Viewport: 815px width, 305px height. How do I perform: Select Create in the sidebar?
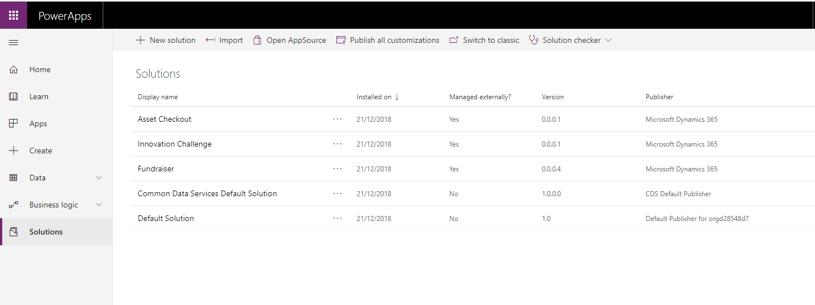point(56,151)
